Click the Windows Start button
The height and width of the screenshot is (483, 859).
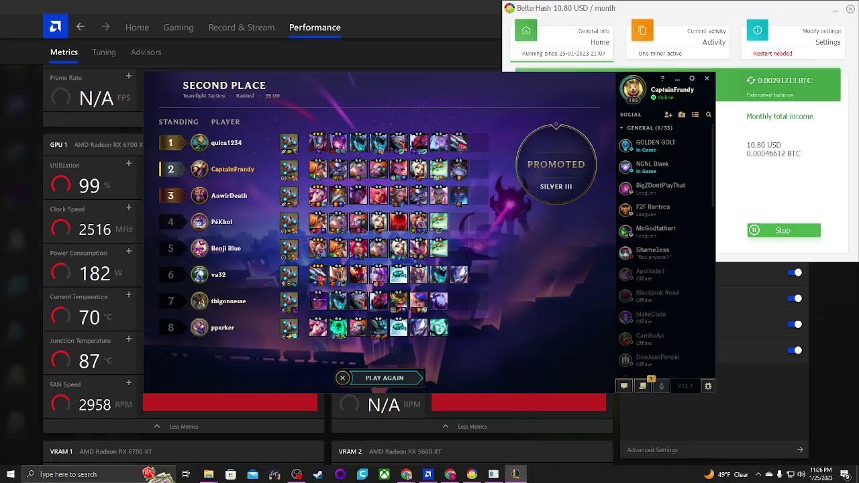point(11,474)
